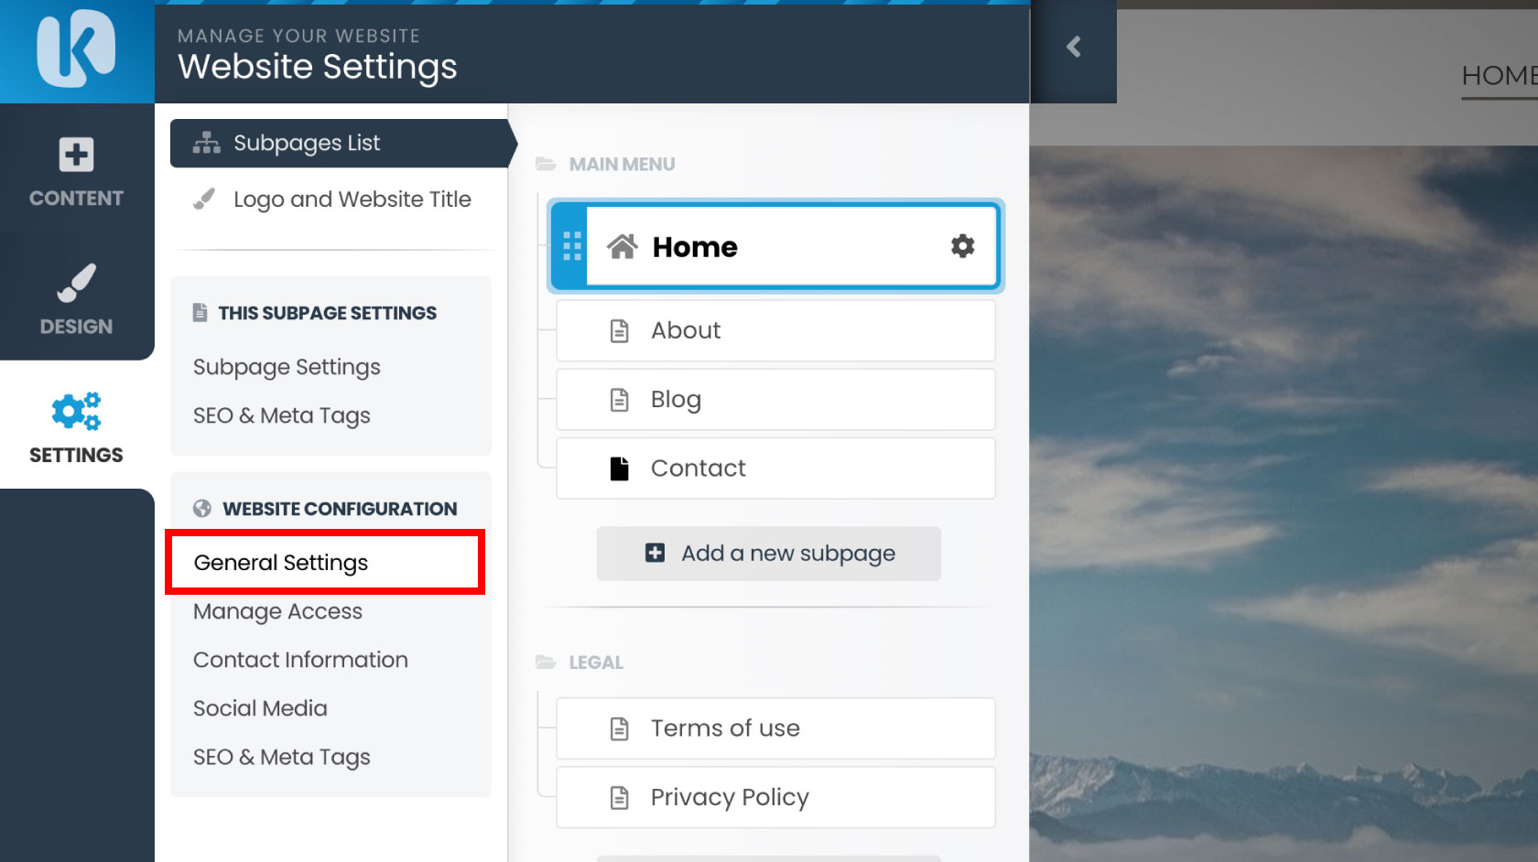Select the Terms of use page
This screenshot has height=862, width=1538.
[x=775, y=728]
